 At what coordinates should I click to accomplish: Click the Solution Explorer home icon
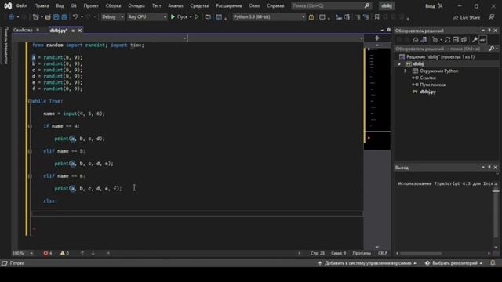tap(415, 40)
